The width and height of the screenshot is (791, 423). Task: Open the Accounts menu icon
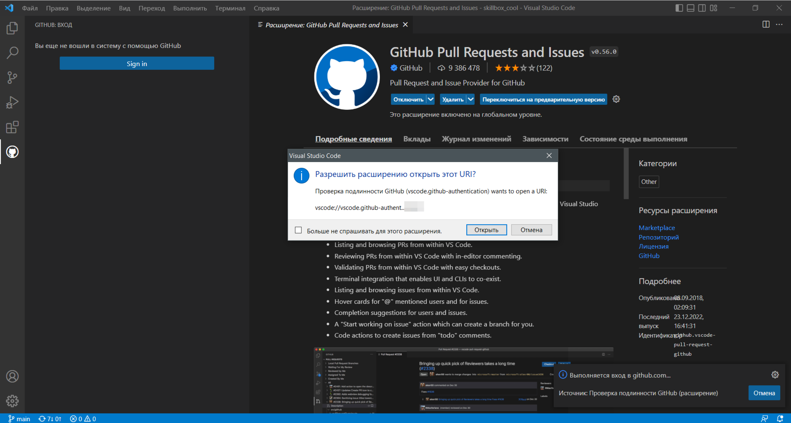click(12, 376)
